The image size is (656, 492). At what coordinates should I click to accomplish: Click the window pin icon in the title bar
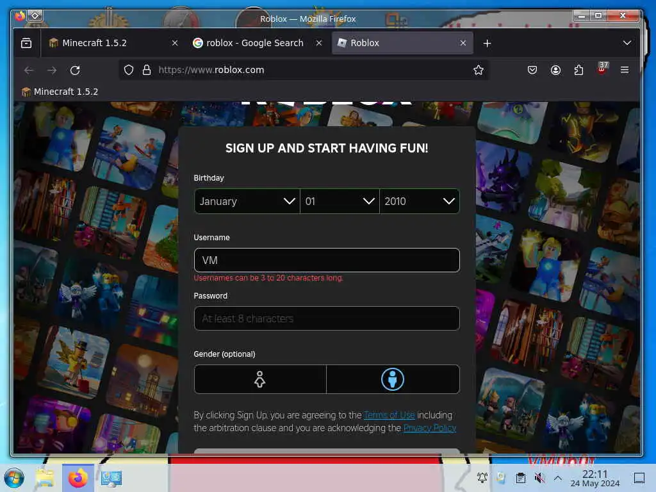click(35, 16)
